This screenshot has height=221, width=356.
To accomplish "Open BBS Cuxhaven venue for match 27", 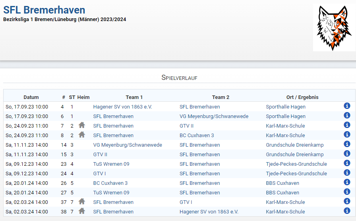I will (282, 193).
